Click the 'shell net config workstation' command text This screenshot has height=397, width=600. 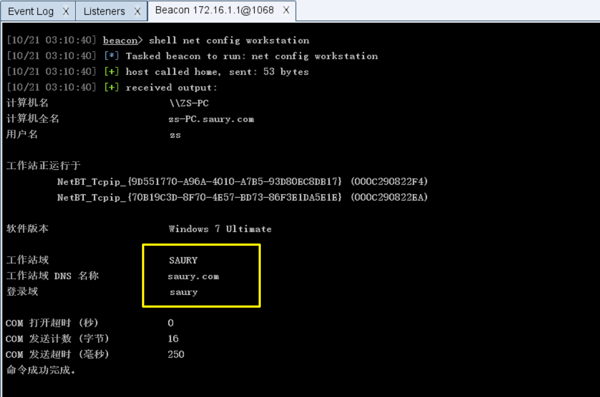coord(229,40)
